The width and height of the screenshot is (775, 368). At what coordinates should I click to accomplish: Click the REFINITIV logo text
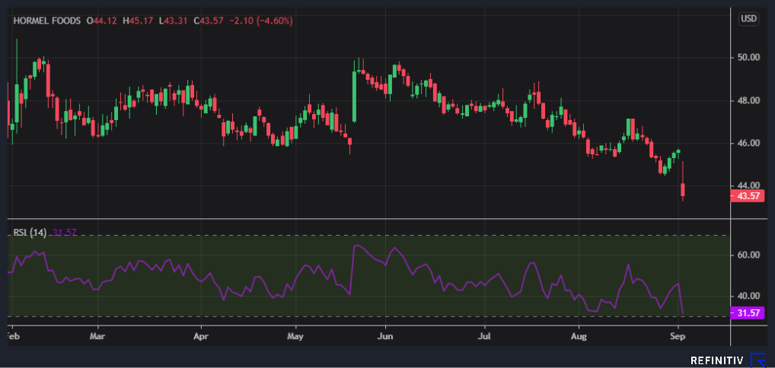(716, 360)
